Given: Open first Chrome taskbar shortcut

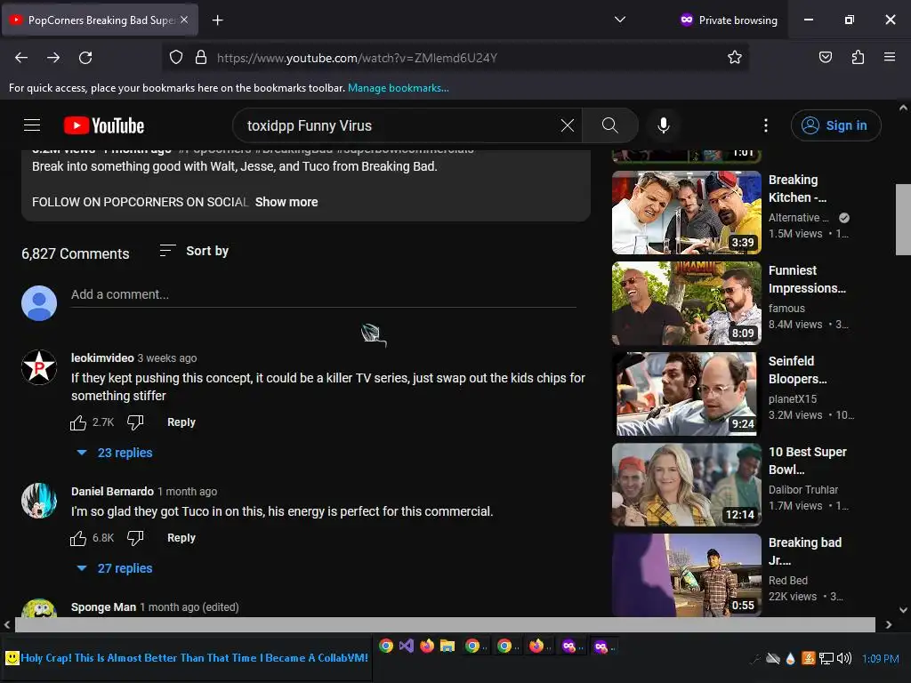Looking at the screenshot, I should 386,646.
